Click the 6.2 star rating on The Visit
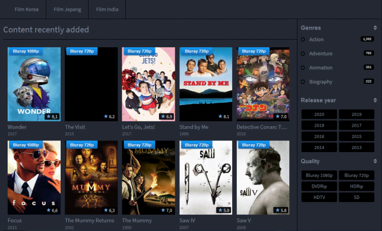Screen dimensions: 382x231 (110, 117)
